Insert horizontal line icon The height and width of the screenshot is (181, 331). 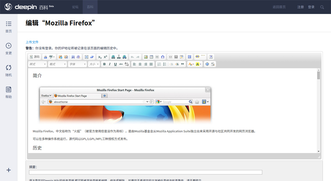tap(157, 57)
